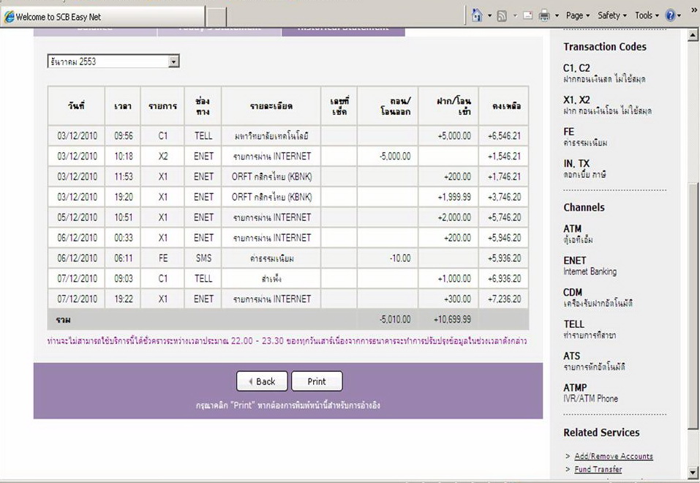The width and height of the screenshot is (700, 483).
Task: Click the X2 transaction code cell in the table
Action: 163,157
